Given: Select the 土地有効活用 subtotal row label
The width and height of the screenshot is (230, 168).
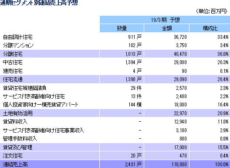Looking at the screenshot, I should pos(17,113).
